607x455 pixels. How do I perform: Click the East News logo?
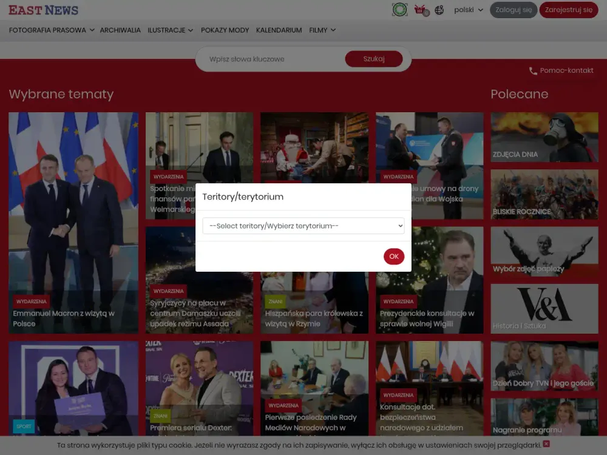click(x=43, y=10)
